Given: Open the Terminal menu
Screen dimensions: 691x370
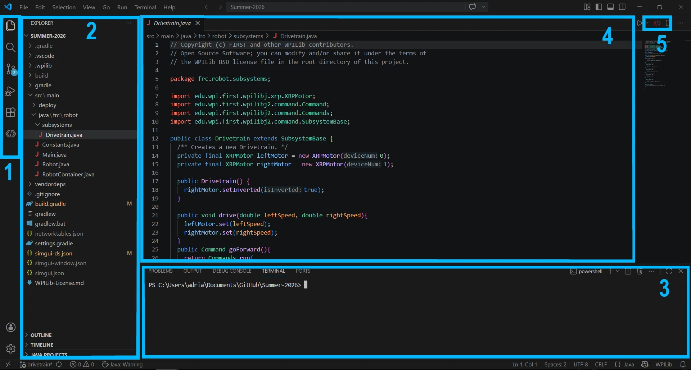Looking at the screenshot, I should click(145, 7).
